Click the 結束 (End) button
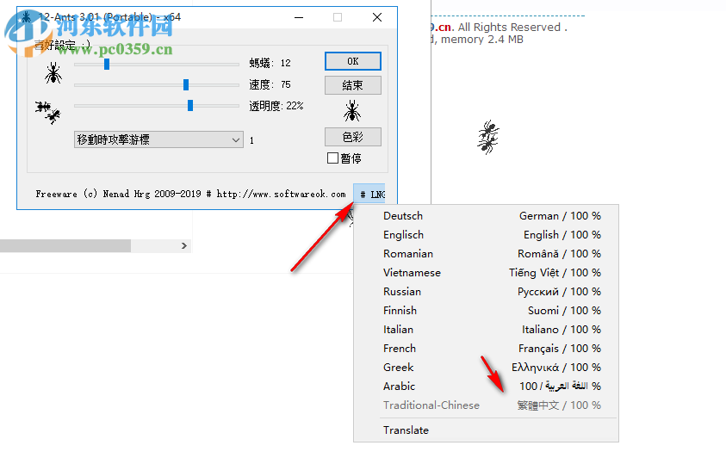 tap(353, 85)
